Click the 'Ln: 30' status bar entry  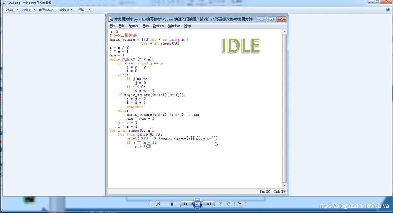tap(265, 191)
